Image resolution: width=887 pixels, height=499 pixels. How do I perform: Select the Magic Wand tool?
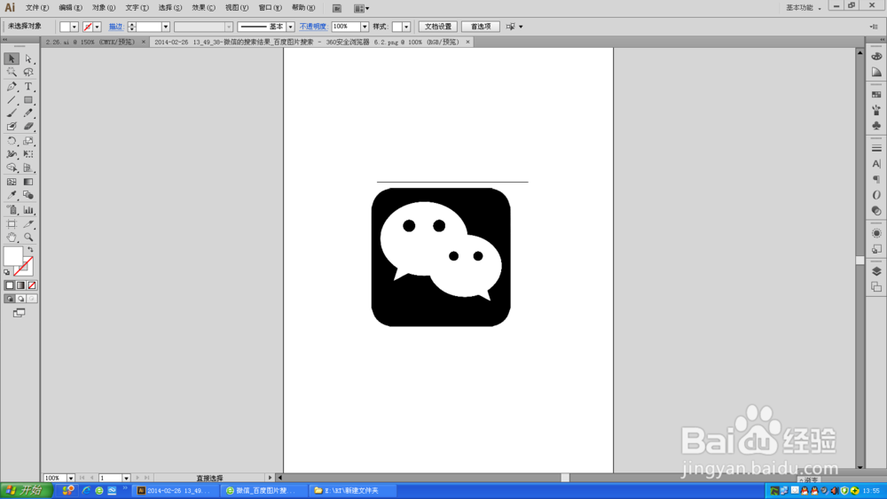point(12,73)
